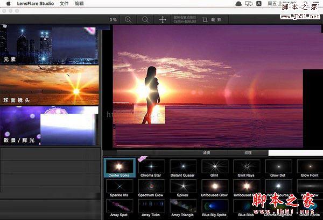Viewport: 323px width, 220px height.
Task: Switch to the 纹理 (Texture) tab
Action: [x=248, y=153]
